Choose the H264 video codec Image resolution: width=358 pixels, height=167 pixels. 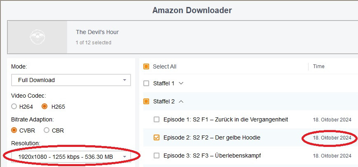[x=14, y=107]
